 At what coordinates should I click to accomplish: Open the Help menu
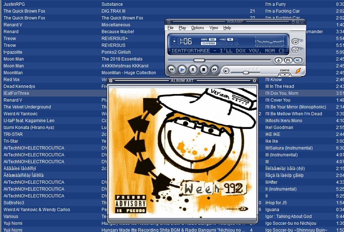227,28
